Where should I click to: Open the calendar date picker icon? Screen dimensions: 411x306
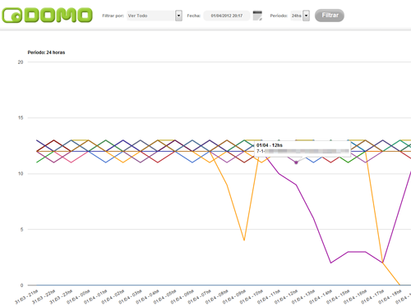click(x=257, y=16)
